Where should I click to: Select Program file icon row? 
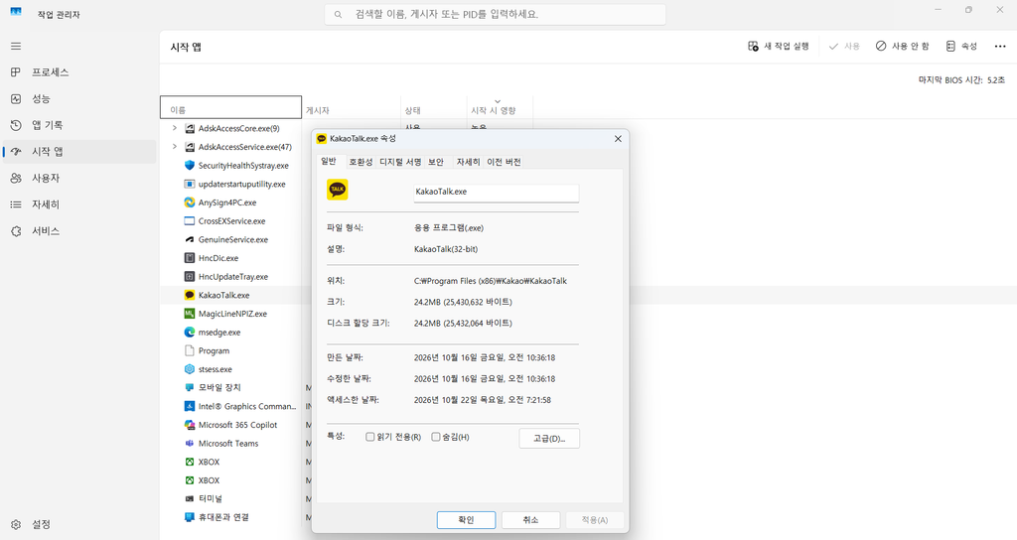point(190,350)
